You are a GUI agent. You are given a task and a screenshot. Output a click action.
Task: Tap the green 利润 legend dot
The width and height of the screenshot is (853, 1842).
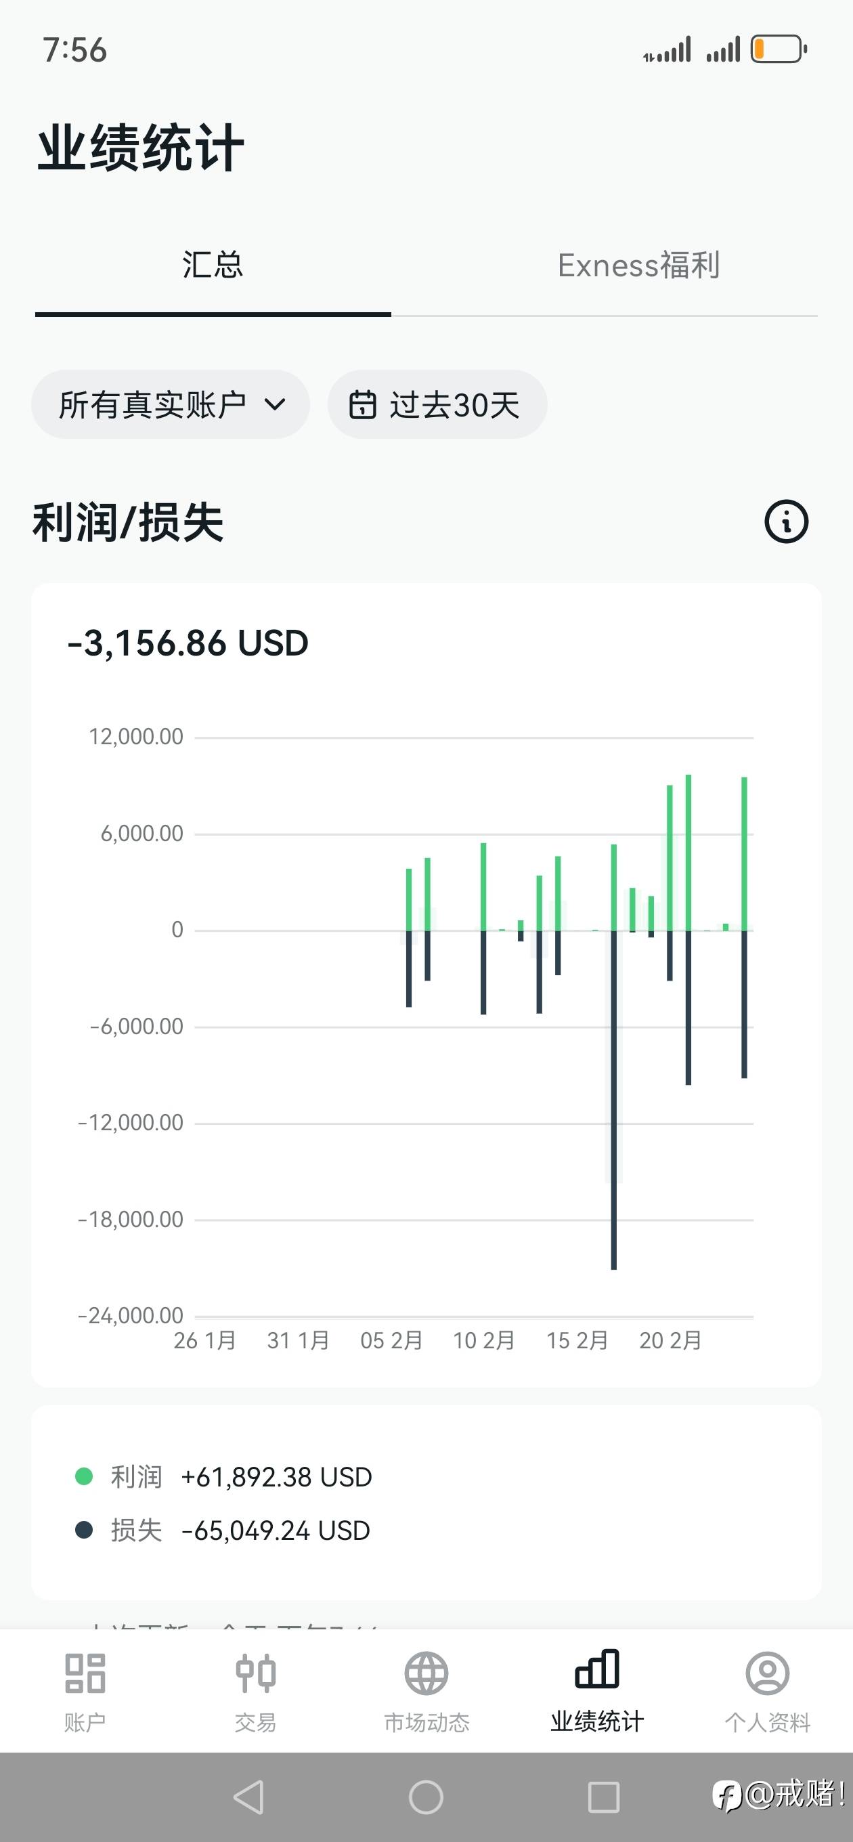pos(85,1476)
